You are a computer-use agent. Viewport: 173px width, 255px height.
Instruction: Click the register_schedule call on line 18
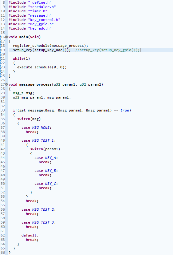[50, 46]
